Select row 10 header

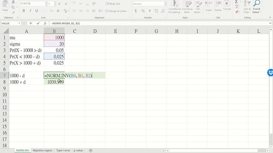[5, 95]
